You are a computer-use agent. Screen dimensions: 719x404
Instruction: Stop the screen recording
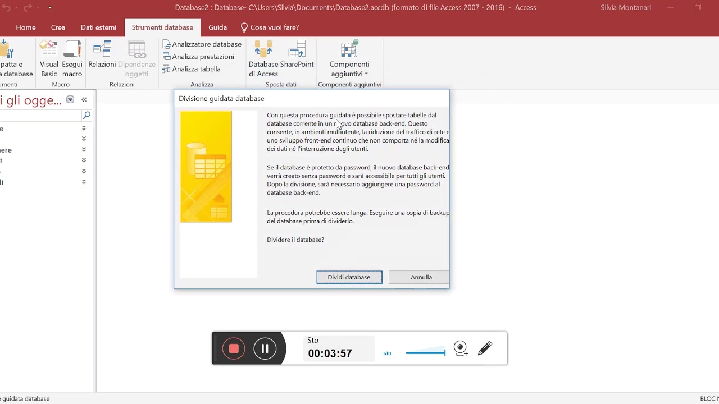234,348
